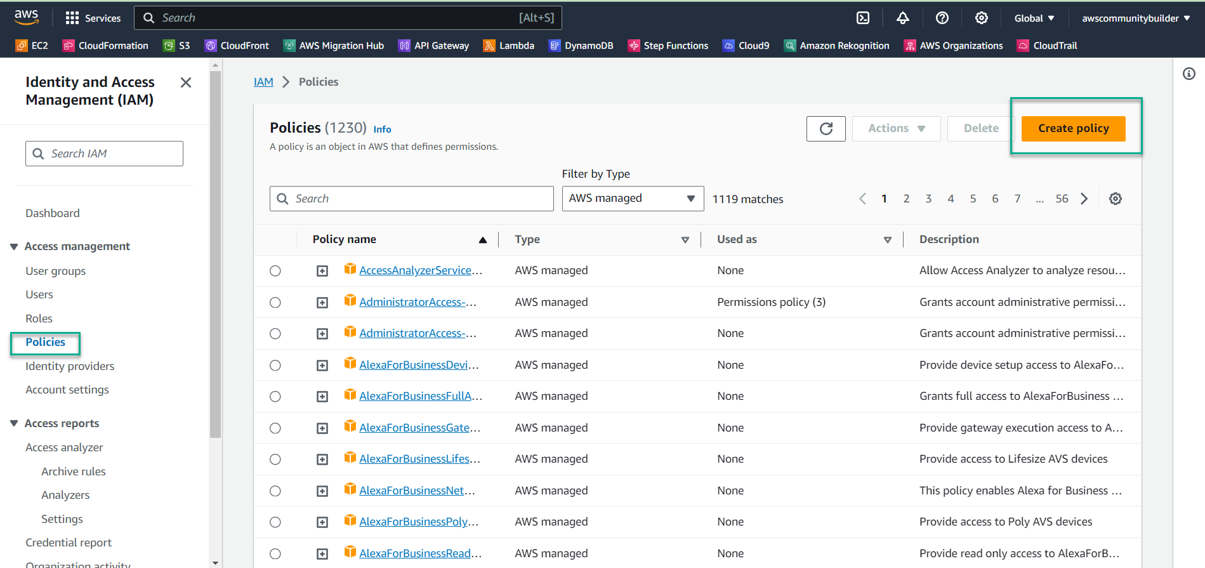Open the Amazon Rekognition shortcut
The image size is (1205, 568).
click(837, 46)
